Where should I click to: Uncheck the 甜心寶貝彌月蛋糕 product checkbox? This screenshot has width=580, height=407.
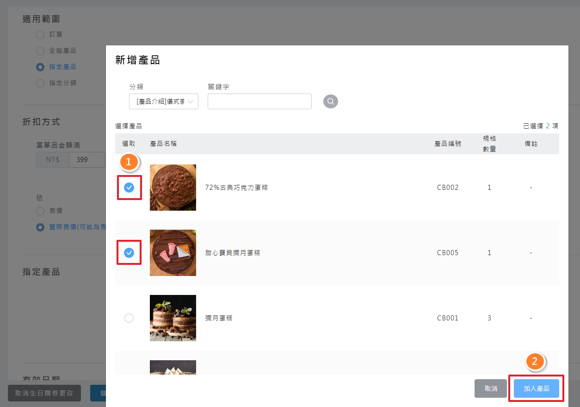pos(129,253)
